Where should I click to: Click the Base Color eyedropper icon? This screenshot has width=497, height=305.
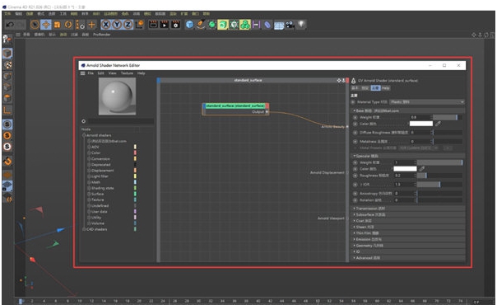[x=438, y=124]
